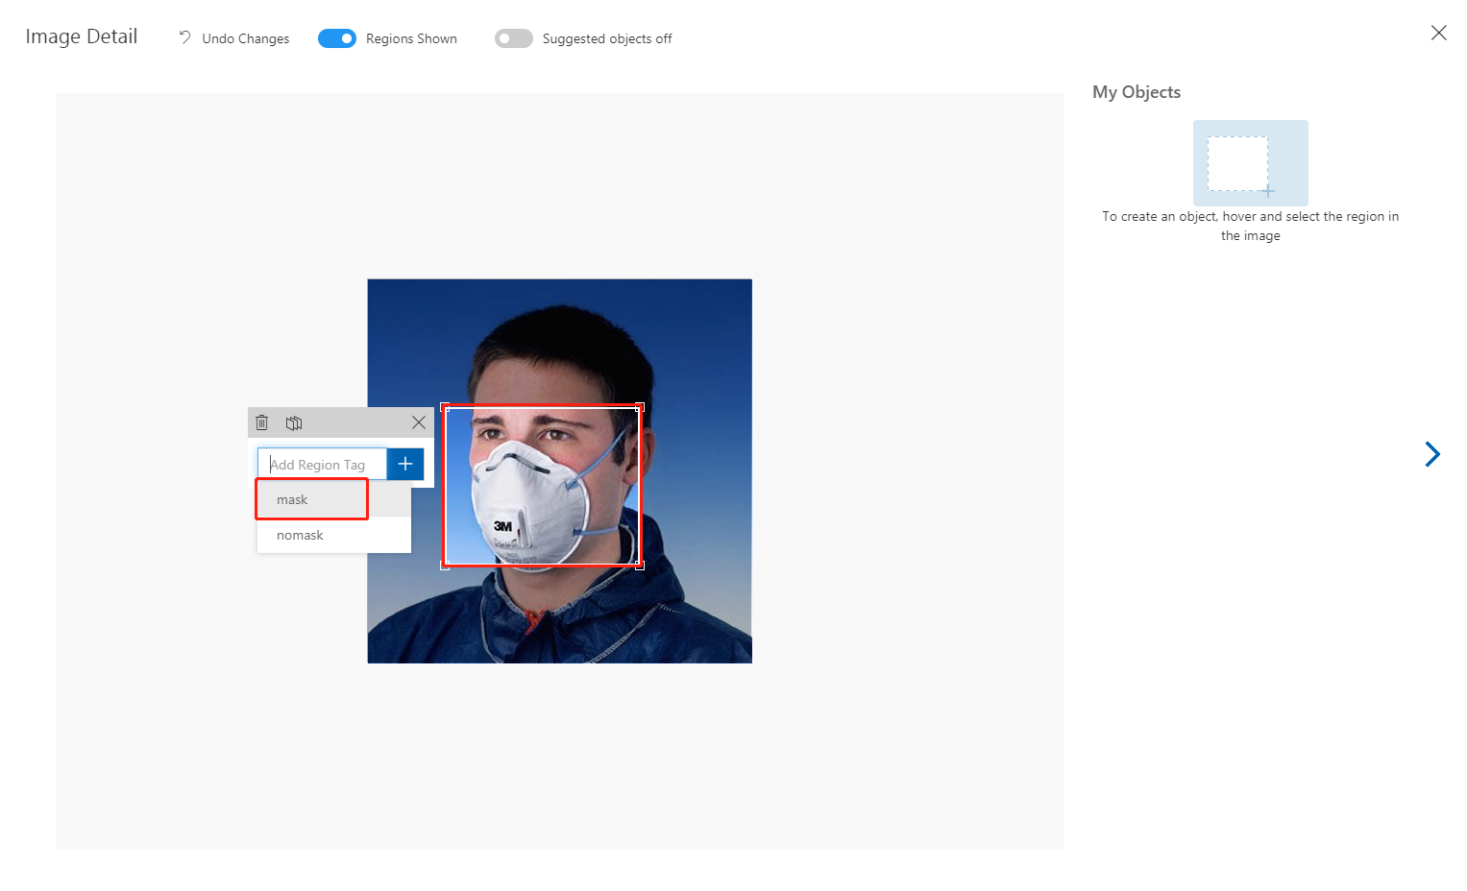The width and height of the screenshot is (1467, 891).
Task: Focus the Add Region Tag field
Action: (x=322, y=464)
